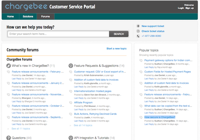Click the SEARCH button
The width and height of the screenshot is (200, 140).
pyautogui.click(x=119, y=34)
